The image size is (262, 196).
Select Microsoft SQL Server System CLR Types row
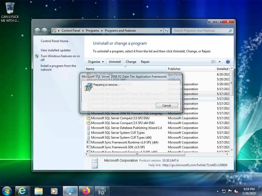tap(157, 133)
